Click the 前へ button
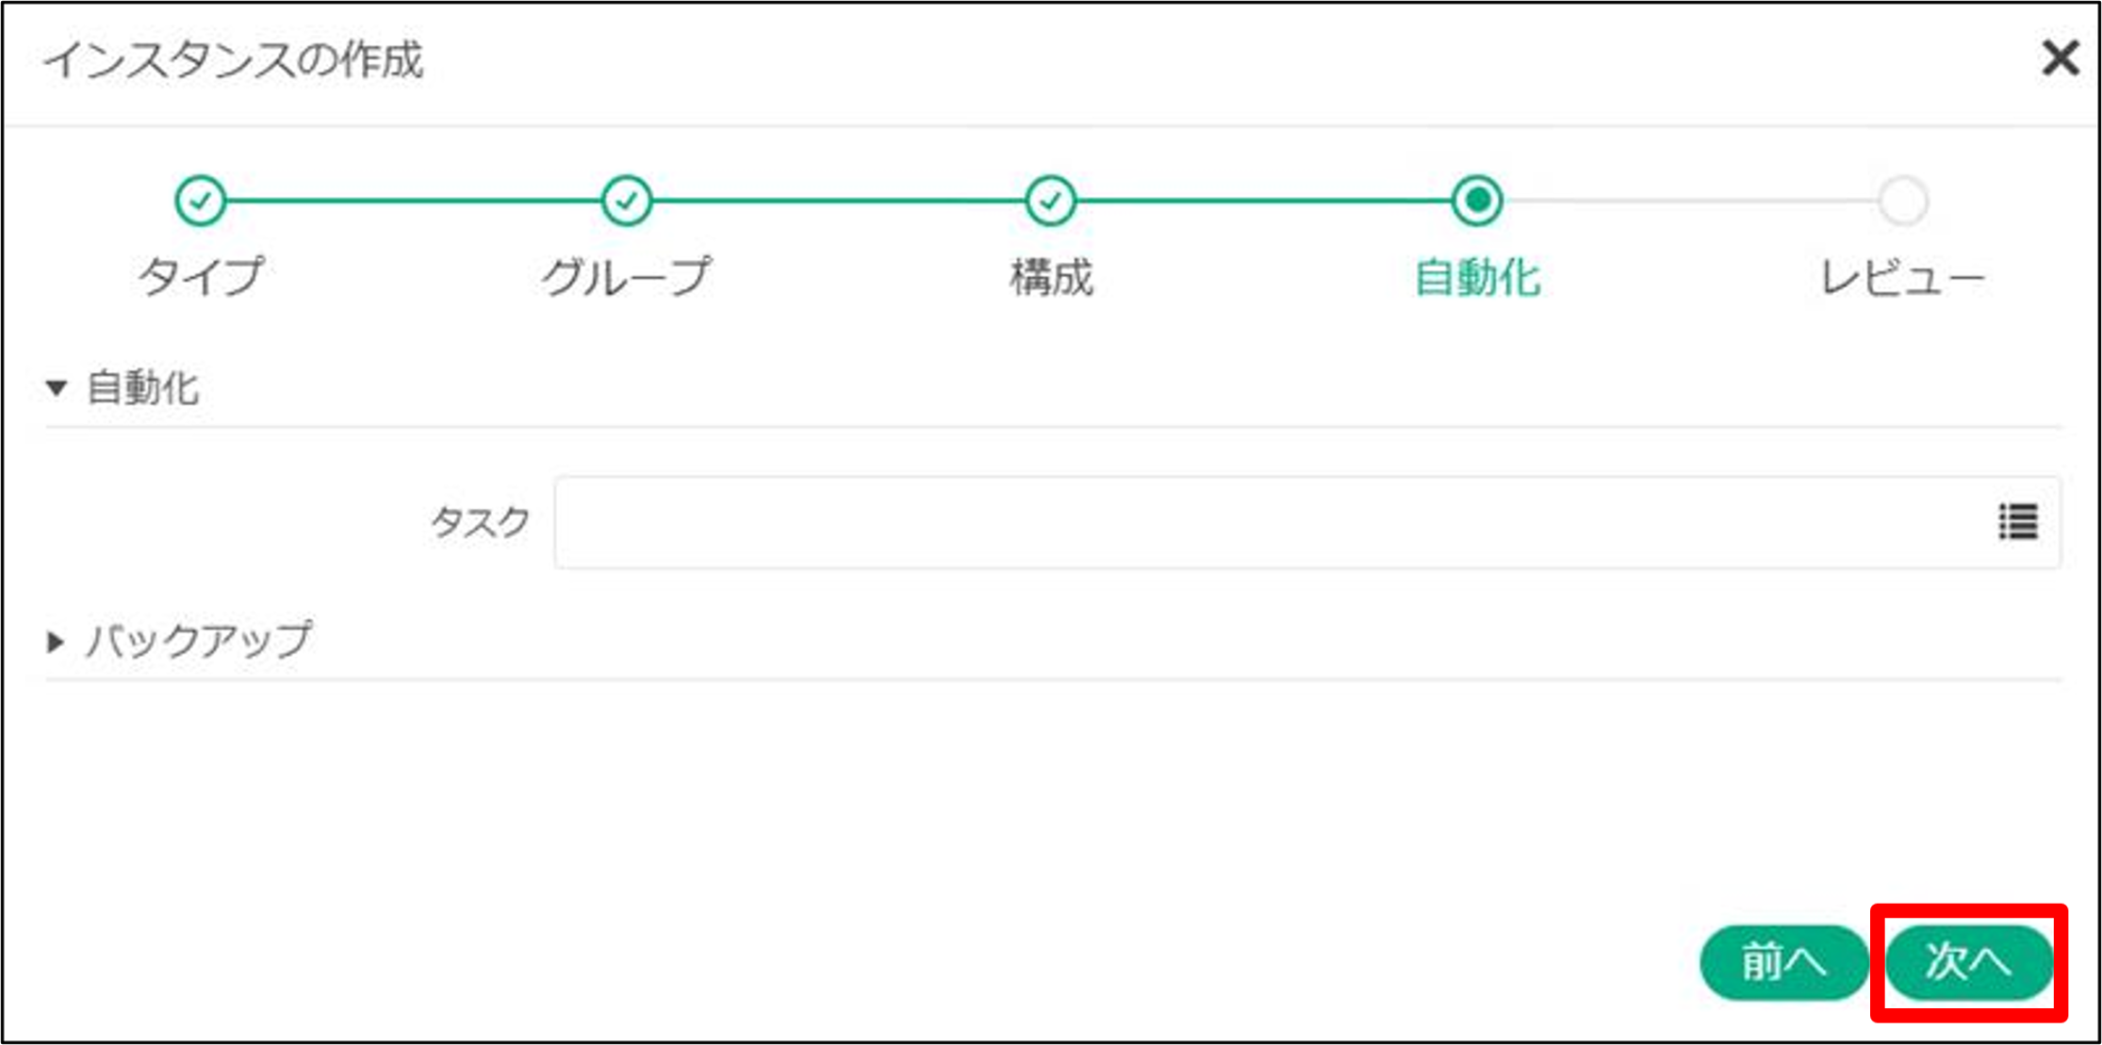Viewport: 2102px width, 1045px height. [x=1783, y=962]
